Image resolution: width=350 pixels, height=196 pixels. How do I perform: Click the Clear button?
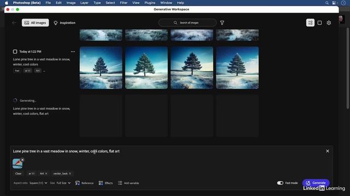click(18, 174)
